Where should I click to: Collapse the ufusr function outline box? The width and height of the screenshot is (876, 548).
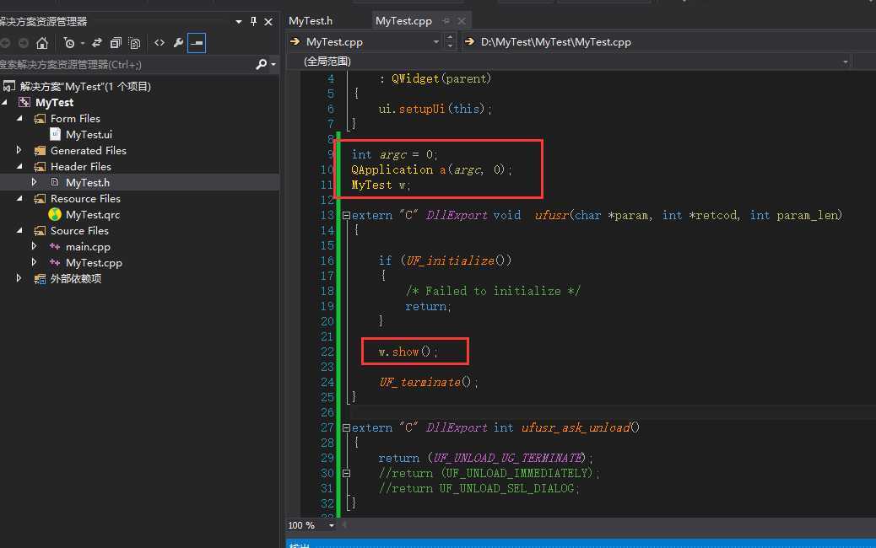[x=346, y=215]
